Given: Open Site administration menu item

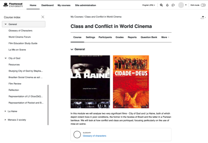Looking at the screenshot, I should [85, 5].
